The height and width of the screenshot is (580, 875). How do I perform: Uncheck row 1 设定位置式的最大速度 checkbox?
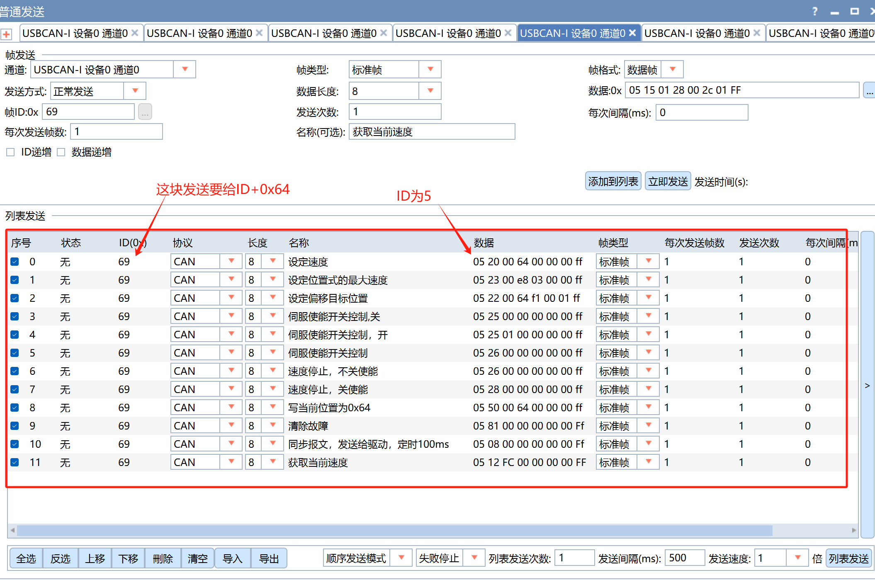pyautogui.click(x=15, y=280)
